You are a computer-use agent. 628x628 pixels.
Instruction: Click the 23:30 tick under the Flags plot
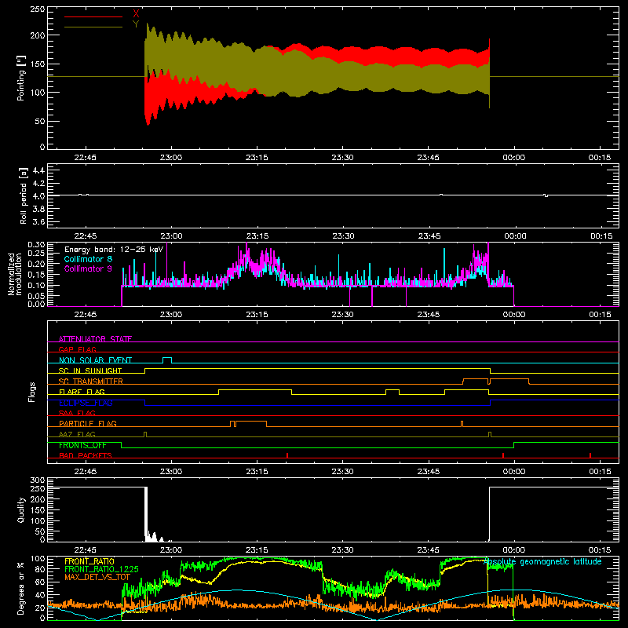point(343,472)
